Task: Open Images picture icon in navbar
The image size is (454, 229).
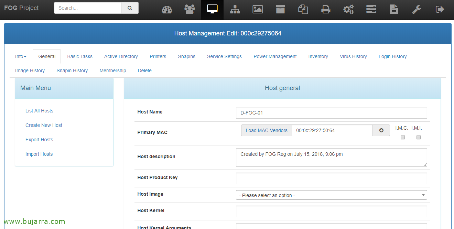Action: (x=258, y=10)
